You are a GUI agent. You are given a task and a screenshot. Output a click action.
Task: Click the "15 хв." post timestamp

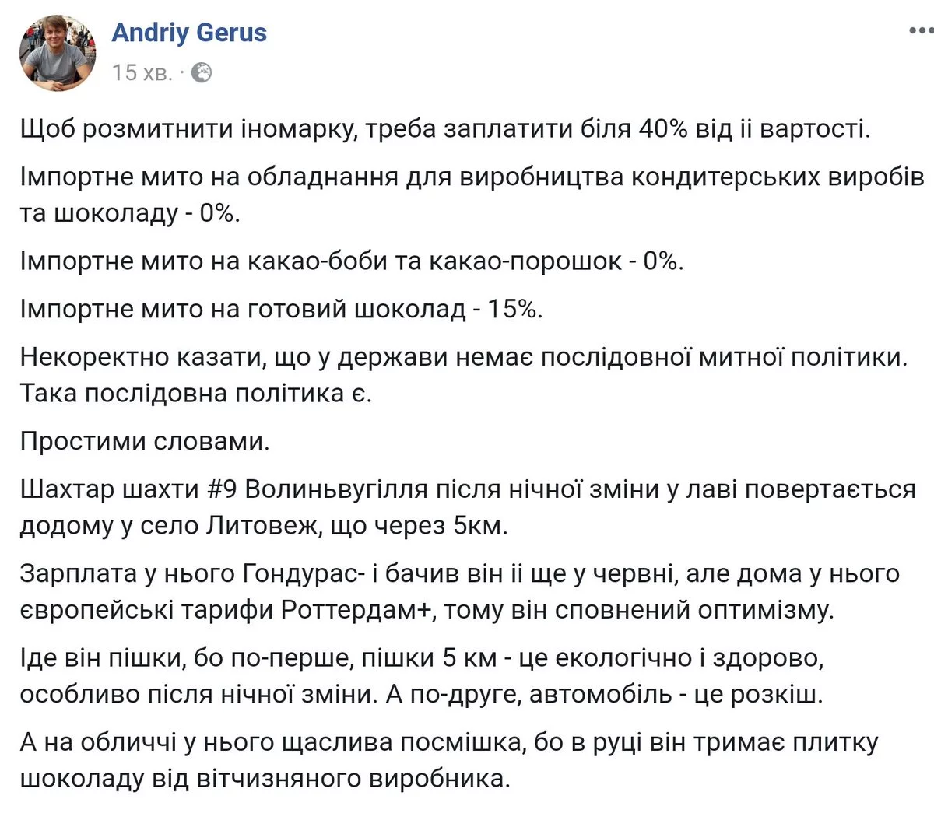(142, 73)
